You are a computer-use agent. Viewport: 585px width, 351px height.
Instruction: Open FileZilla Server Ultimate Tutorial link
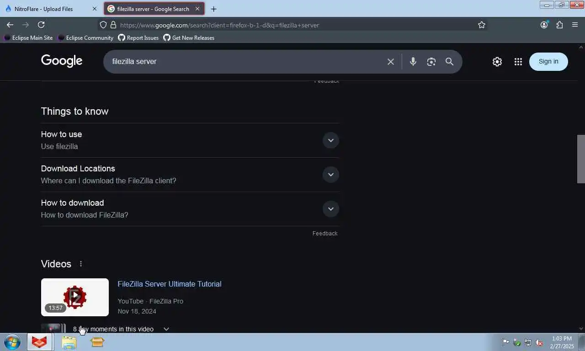[170, 284]
